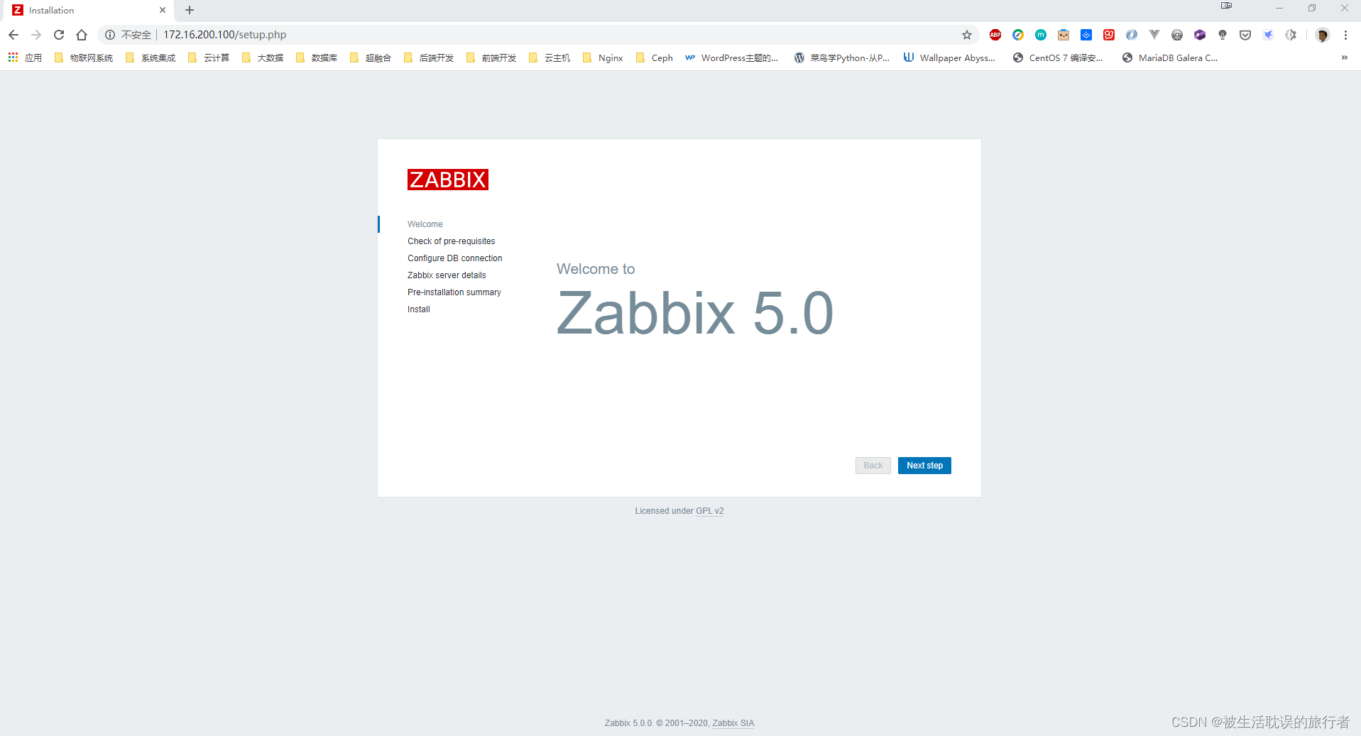Open the red Q extension icon
The width and height of the screenshot is (1361, 736).
coord(1109,35)
